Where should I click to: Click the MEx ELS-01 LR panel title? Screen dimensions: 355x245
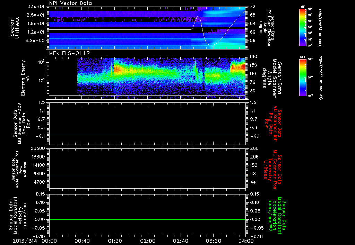pyautogui.click(x=70, y=54)
